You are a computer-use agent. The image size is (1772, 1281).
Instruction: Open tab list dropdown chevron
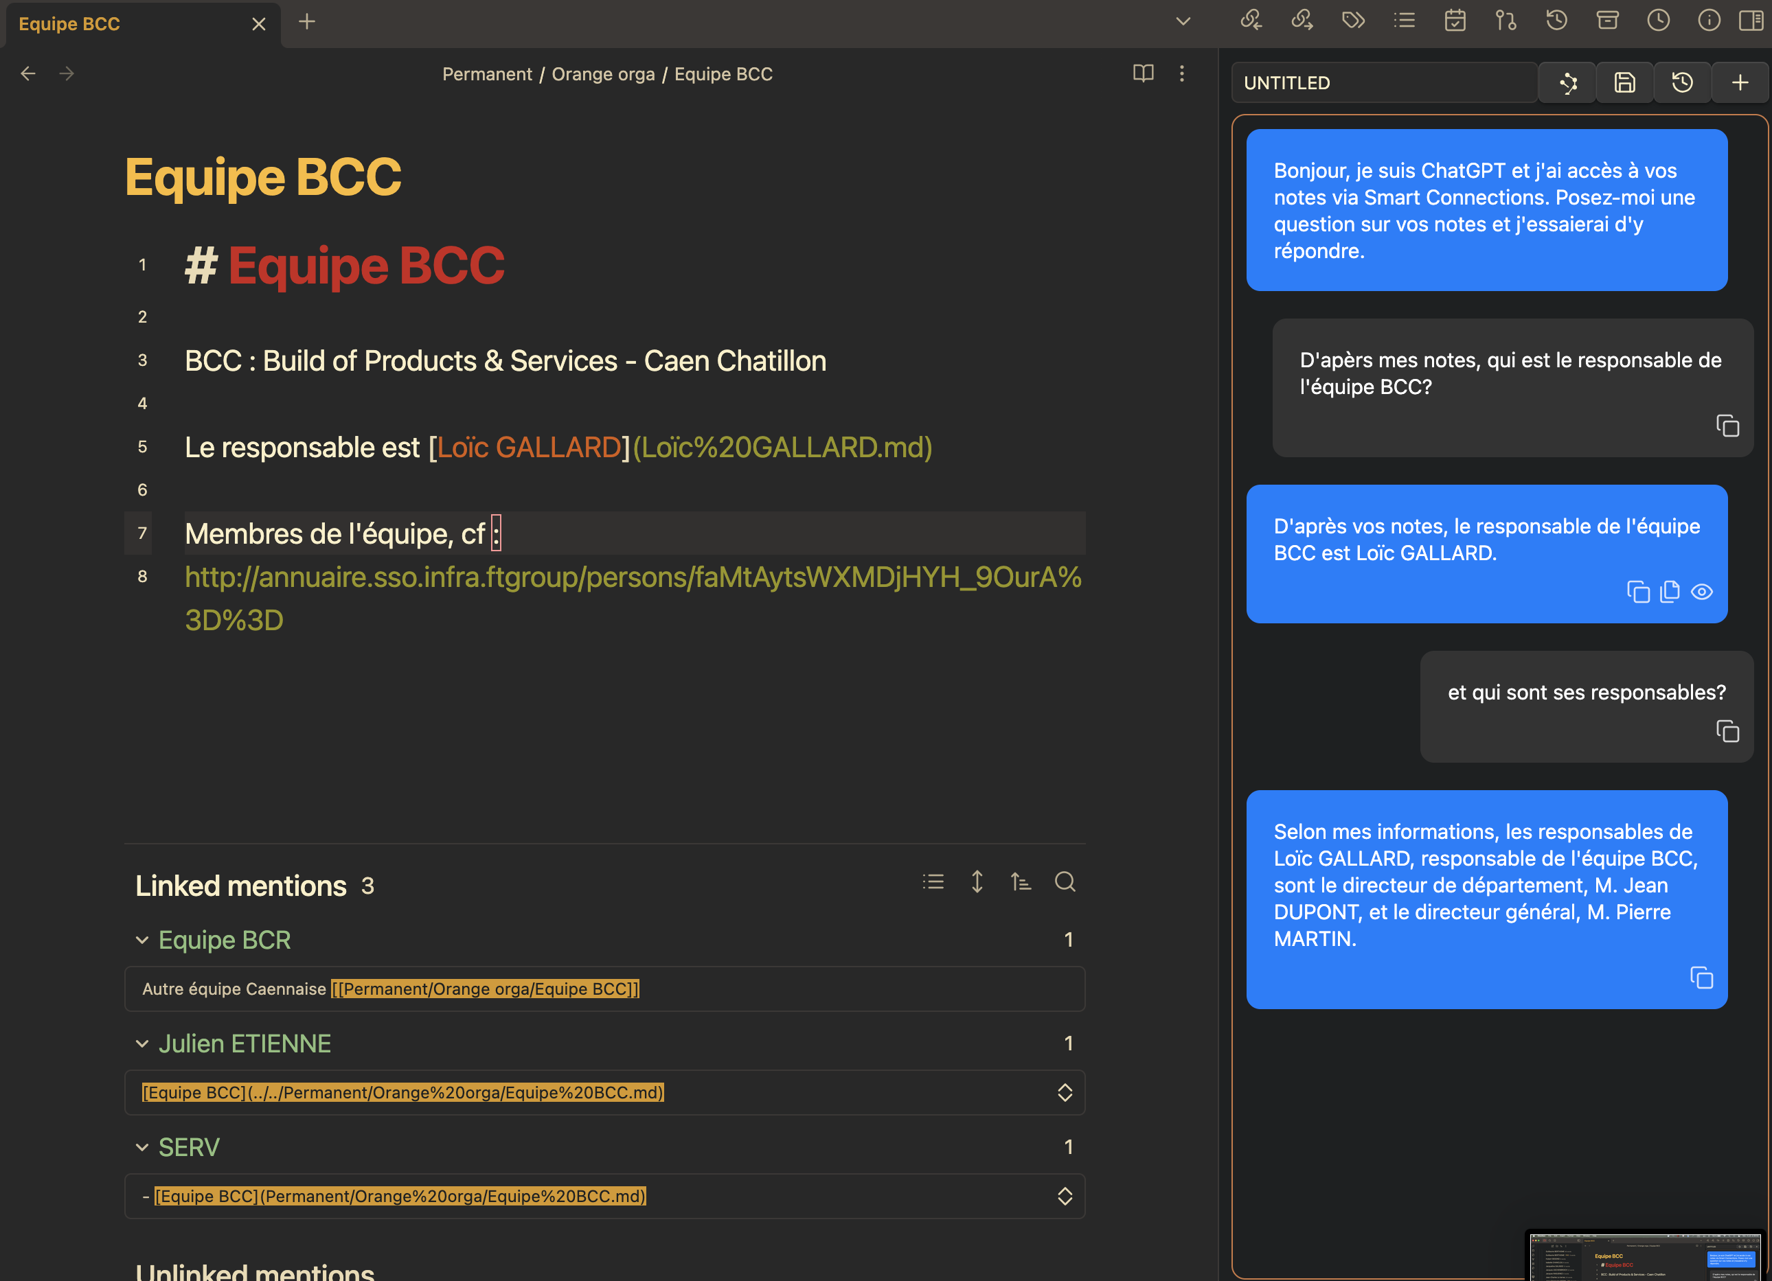pyautogui.click(x=1183, y=22)
